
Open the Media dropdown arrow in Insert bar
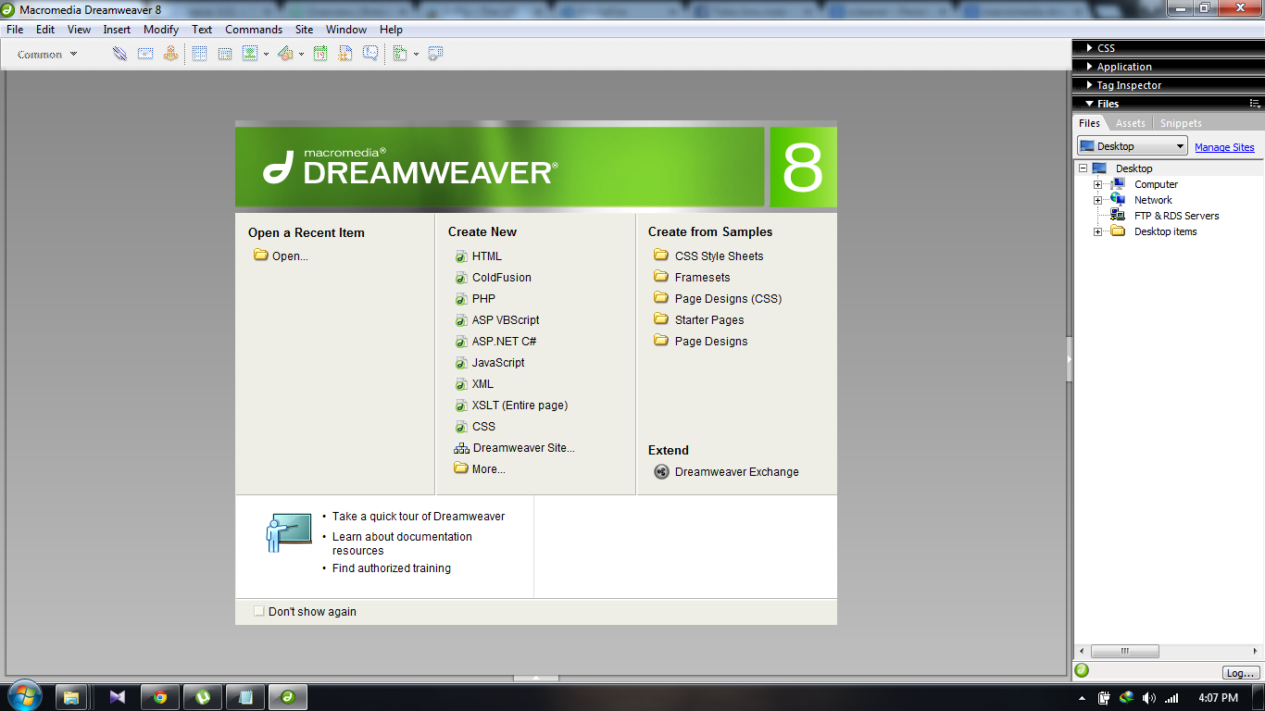[301, 55]
